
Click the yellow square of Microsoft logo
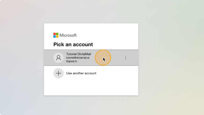[57, 36]
